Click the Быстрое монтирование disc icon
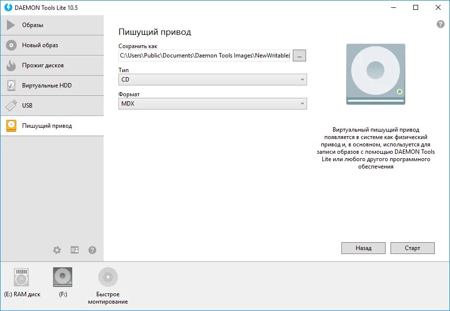Screen dimensions: 450x311 click(x=108, y=277)
